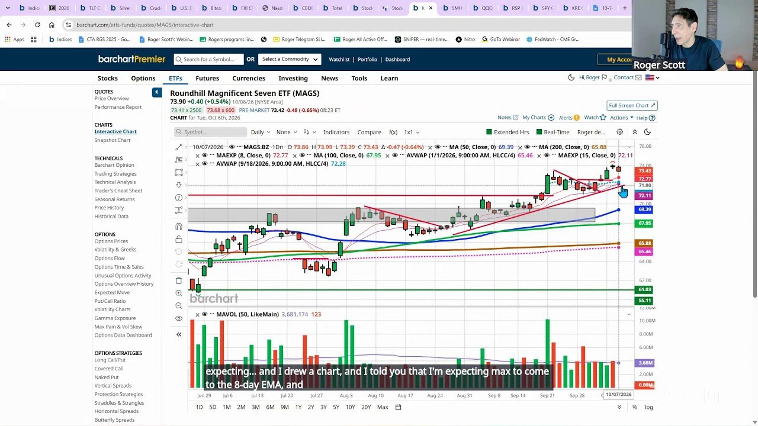Viewport: 758px width, 426px height.
Task: Open the None dropdown
Action: (x=287, y=132)
